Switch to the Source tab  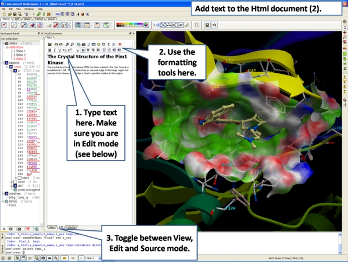[72, 227]
